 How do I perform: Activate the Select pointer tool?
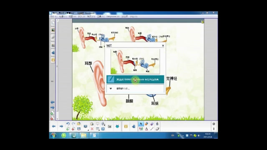coord(141,124)
